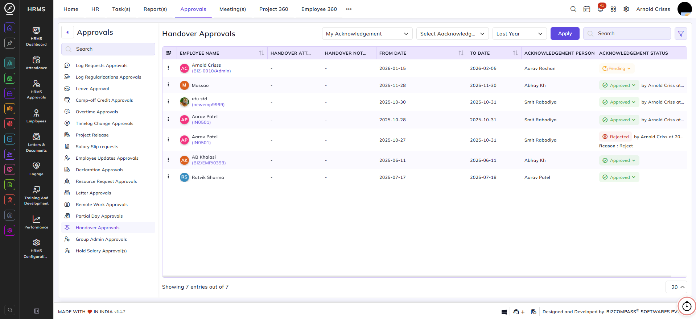Open the Employees module
This screenshot has width=696, height=319.
[36, 116]
